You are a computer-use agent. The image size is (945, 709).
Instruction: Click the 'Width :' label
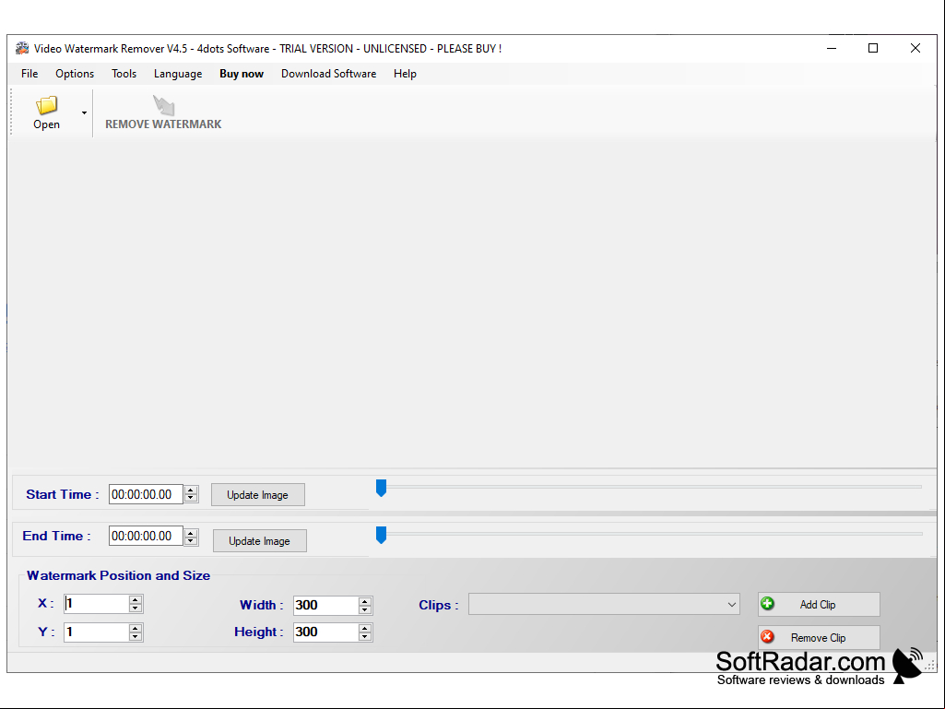(x=262, y=606)
